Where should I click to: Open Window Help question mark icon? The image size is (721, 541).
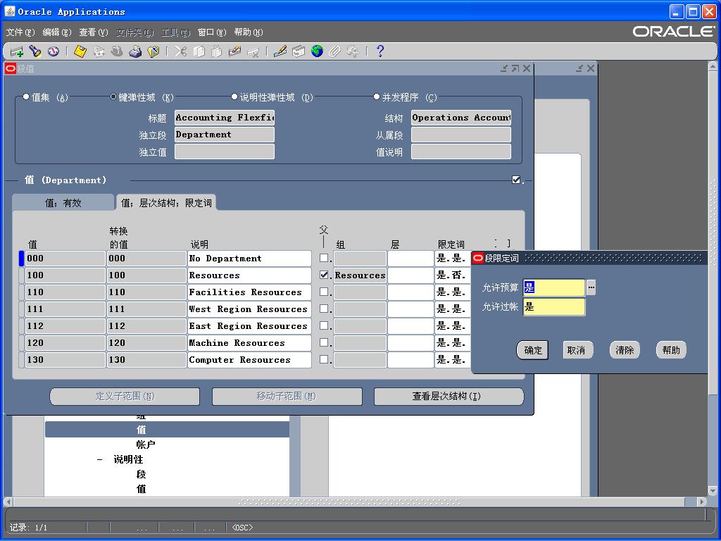380,51
